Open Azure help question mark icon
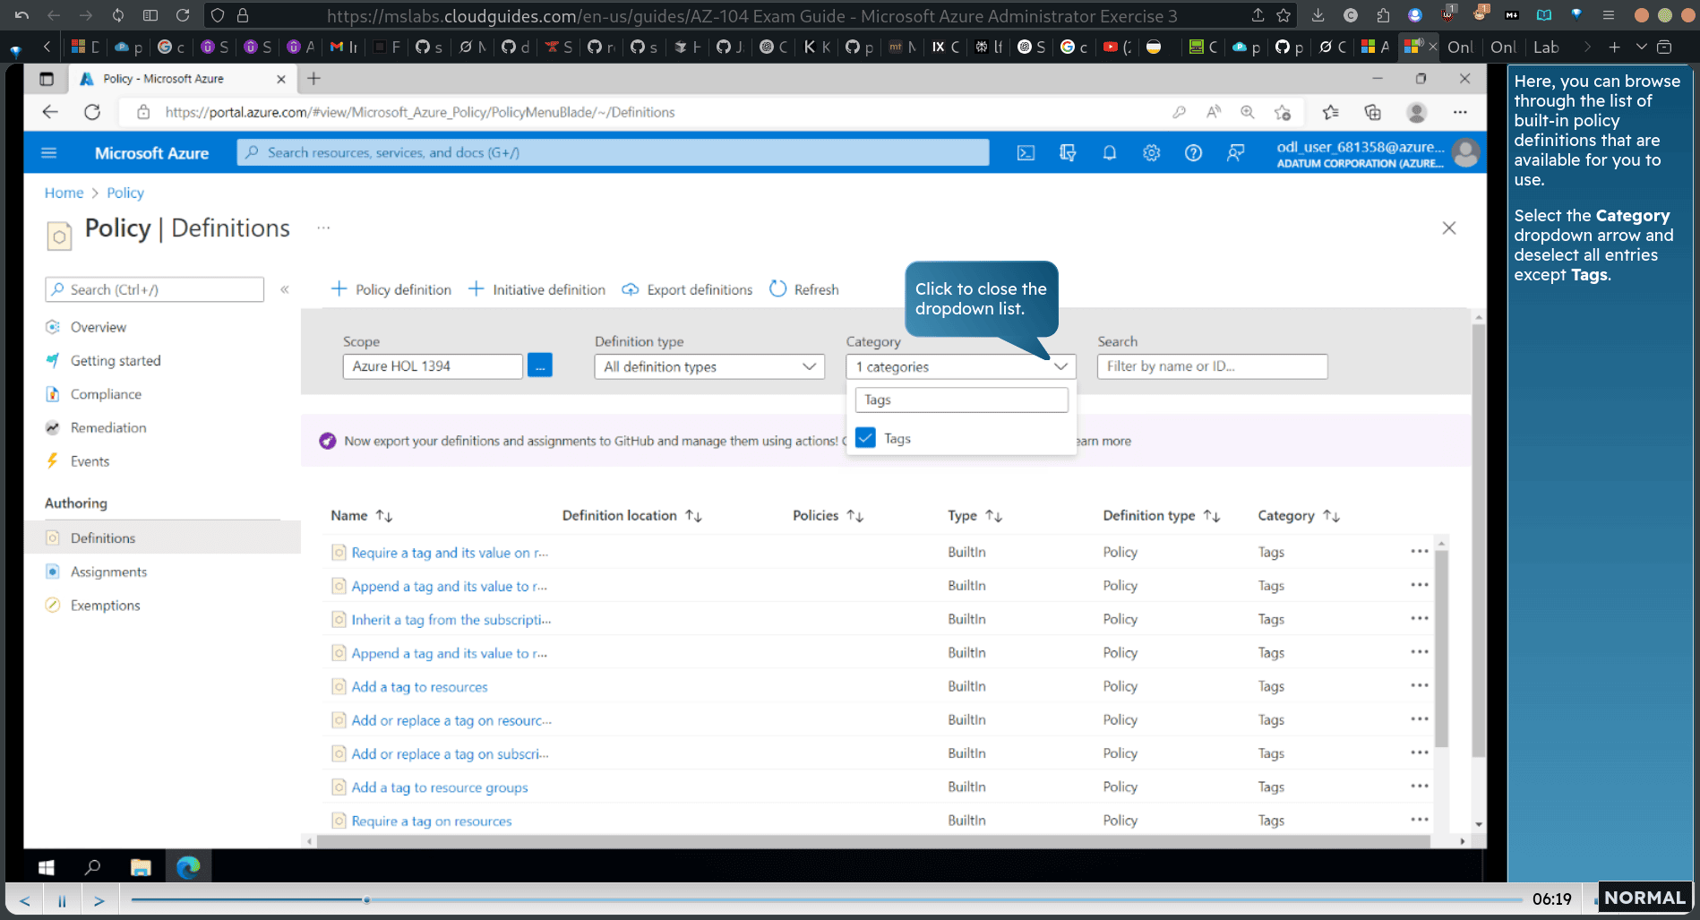This screenshot has width=1700, height=920. (1193, 153)
